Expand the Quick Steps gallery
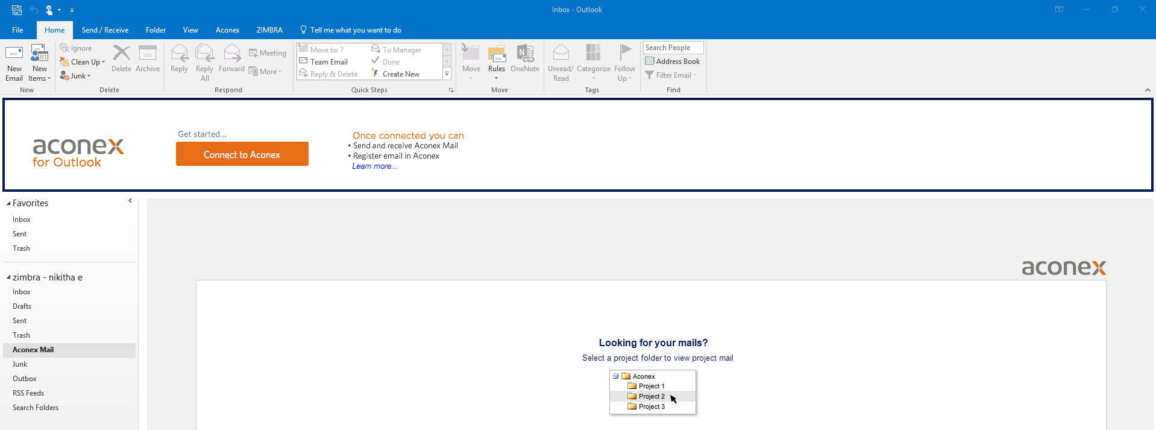 (x=447, y=74)
